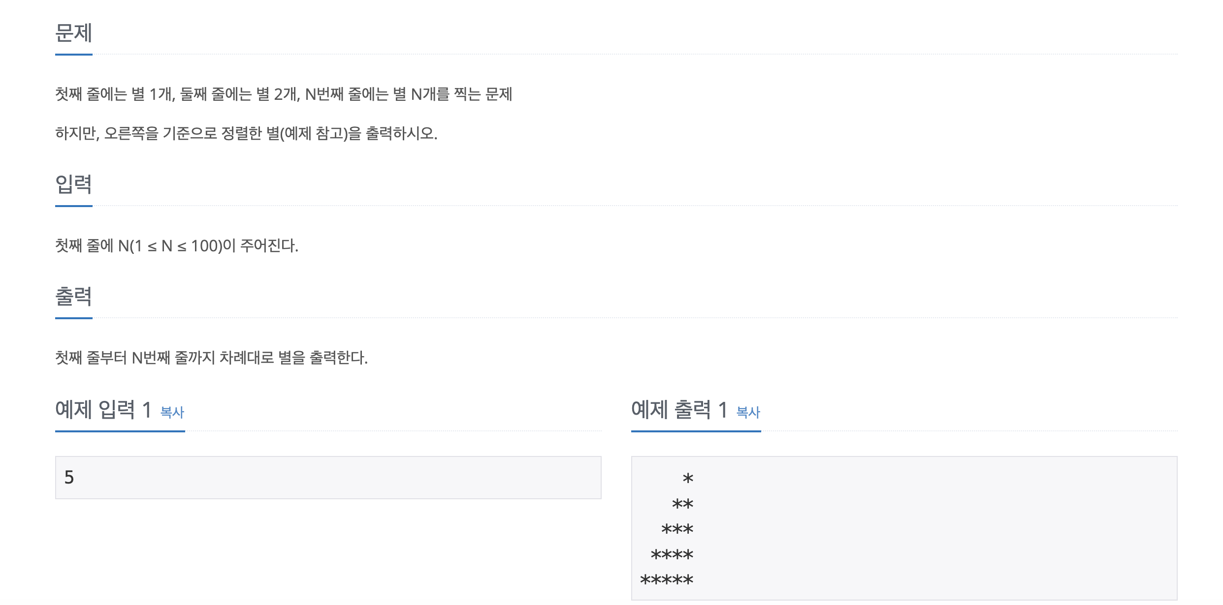Viewport: 1223px width, 605px height.
Task: Click the three-star row in sample output
Action: tap(677, 530)
